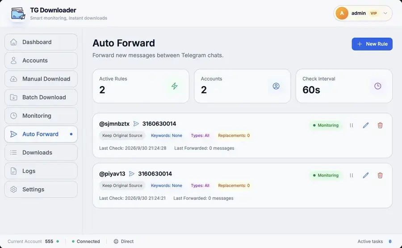This screenshot has width=402, height=248.
Task: Click the Connected status indicator
Action: [x=86, y=241]
